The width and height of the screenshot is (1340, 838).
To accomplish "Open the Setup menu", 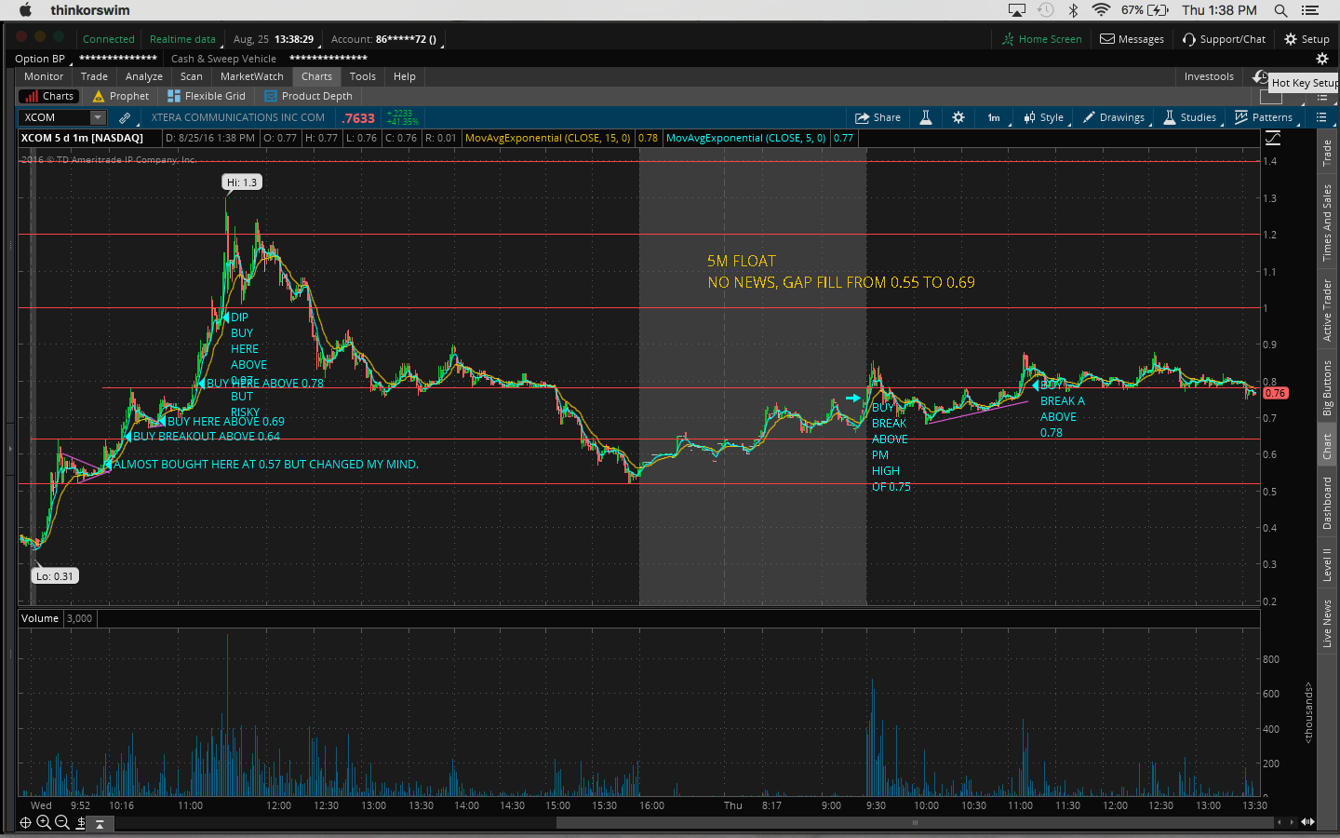I will tap(1306, 39).
